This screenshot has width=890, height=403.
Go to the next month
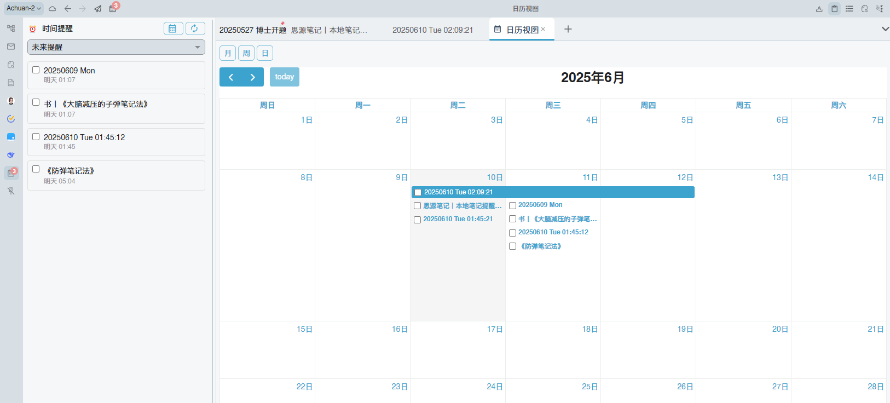click(x=253, y=77)
